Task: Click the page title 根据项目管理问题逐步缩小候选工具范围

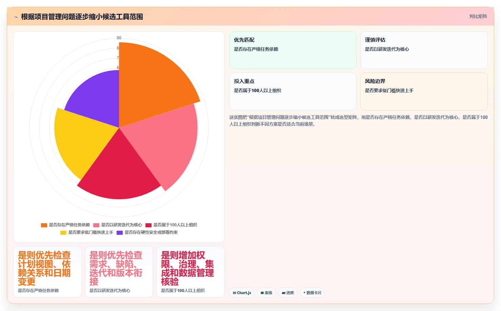Action: pyautogui.click(x=82, y=17)
